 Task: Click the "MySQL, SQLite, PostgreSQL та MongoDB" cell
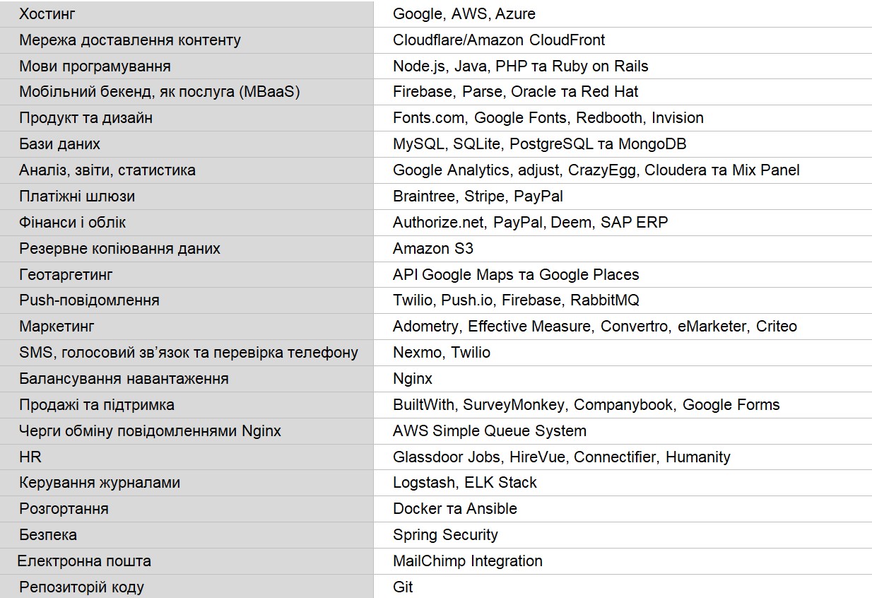tap(539, 144)
